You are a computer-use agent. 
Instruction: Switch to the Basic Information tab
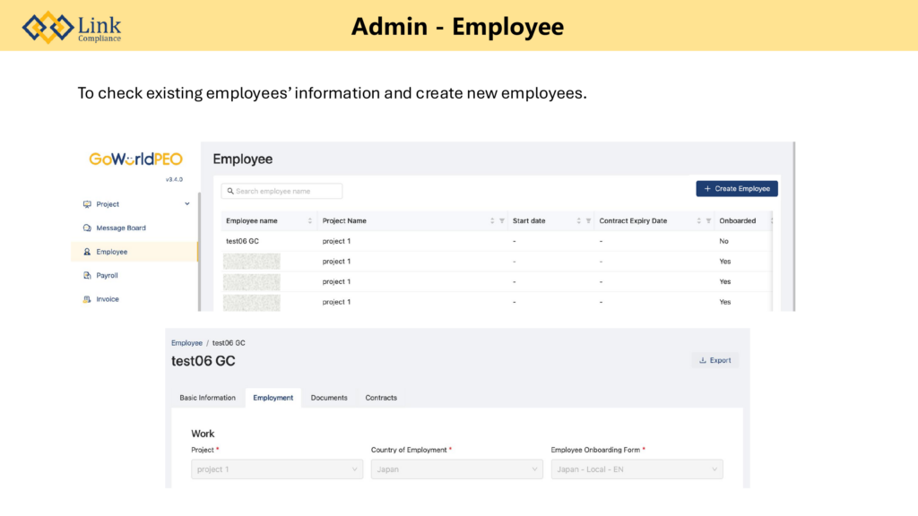click(x=207, y=398)
